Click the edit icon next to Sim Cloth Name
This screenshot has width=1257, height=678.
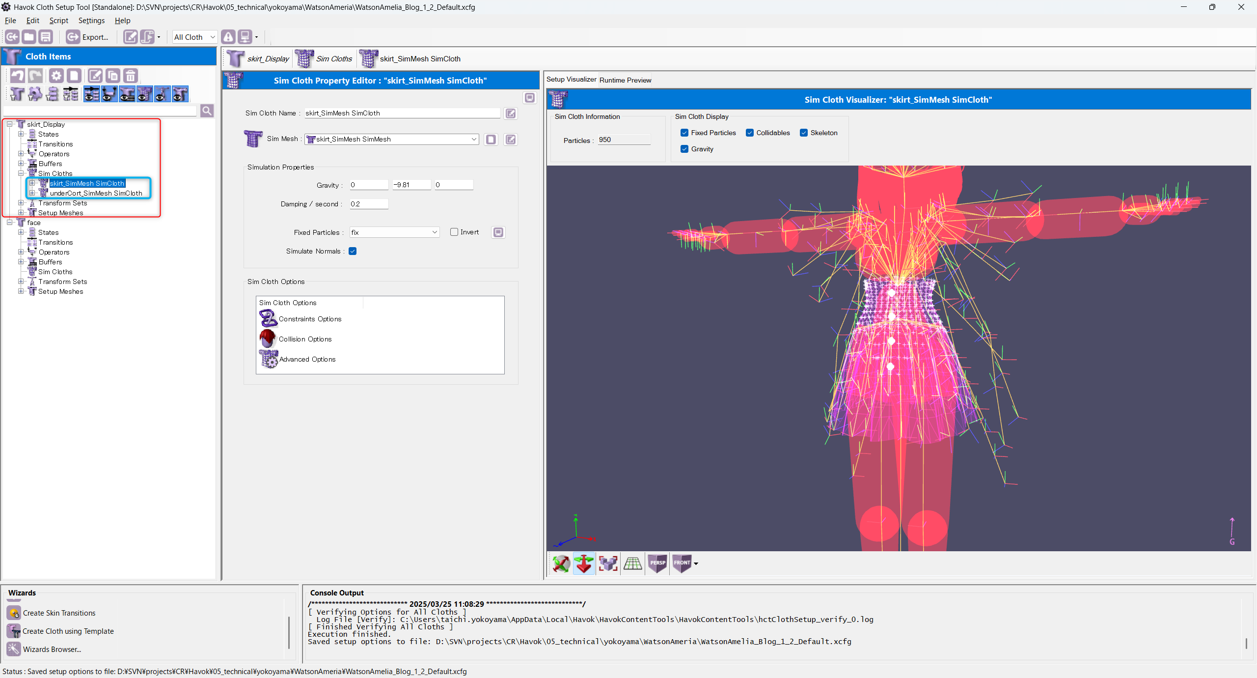click(x=511, y=113)
